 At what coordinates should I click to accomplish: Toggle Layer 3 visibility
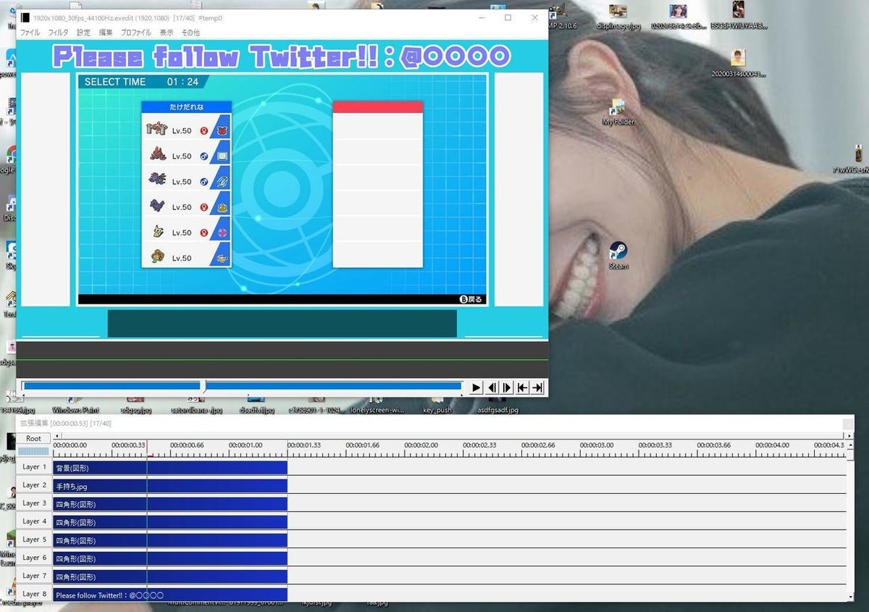point(34,503)
